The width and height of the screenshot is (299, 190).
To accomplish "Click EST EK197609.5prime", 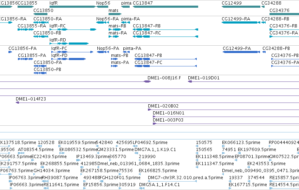I will (257, 150).
